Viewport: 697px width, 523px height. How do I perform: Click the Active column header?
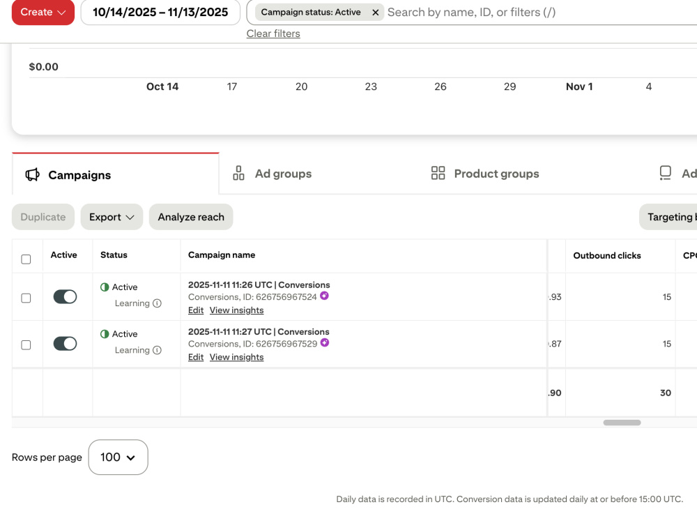(x=63, y=255)
